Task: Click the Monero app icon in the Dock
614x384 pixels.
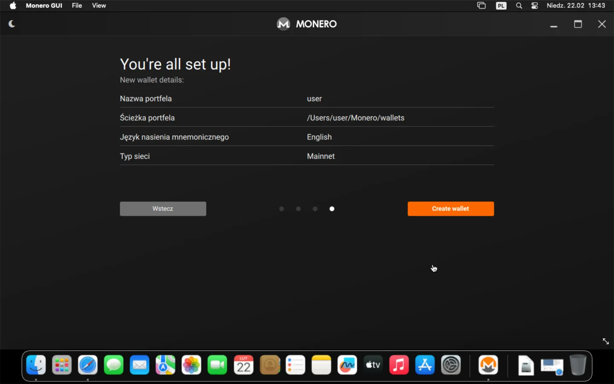Action: [488, 365]
